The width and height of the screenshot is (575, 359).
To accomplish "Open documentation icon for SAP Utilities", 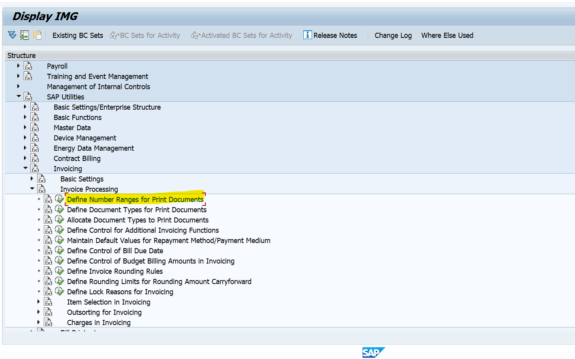I will (28, 97).
